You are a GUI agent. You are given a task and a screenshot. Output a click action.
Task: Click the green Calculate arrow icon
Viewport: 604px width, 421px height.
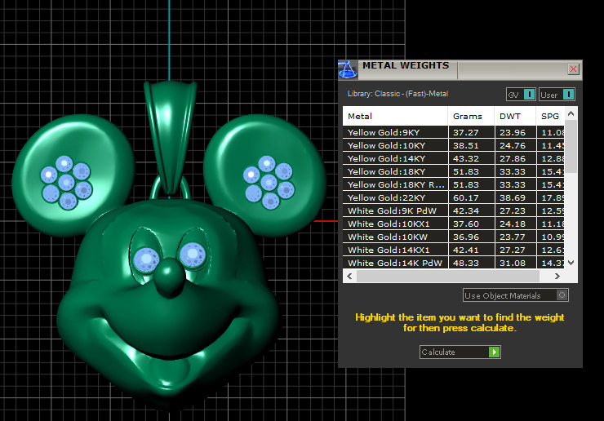point(494,352)
